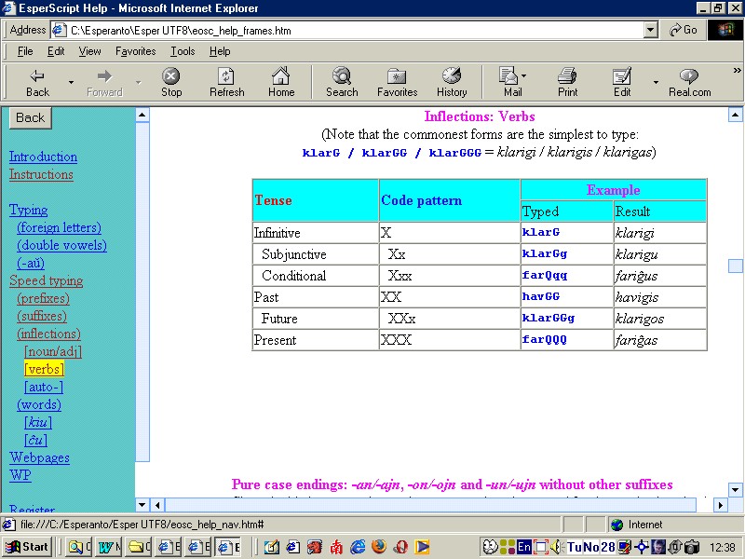This screenshot has height=559, width=745.
Task: Click the Back button in the navigation frame
Action: coord(29,117)
